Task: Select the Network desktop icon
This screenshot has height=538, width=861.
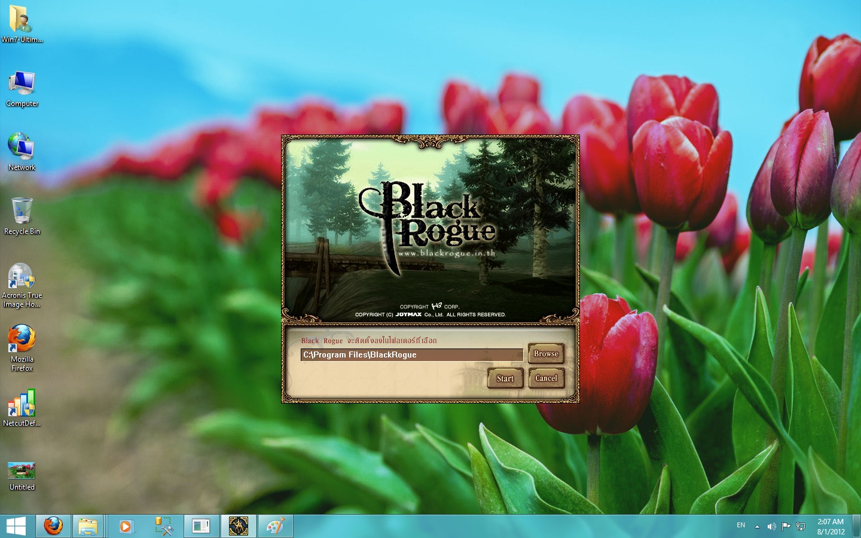Action: 22,152
